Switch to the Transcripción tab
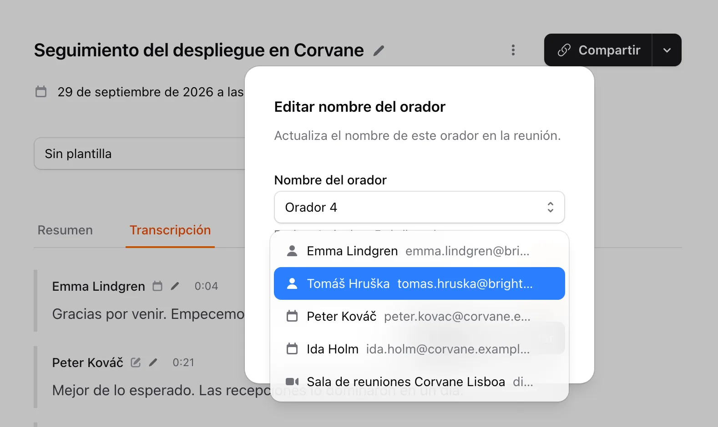 coord(170,230)
